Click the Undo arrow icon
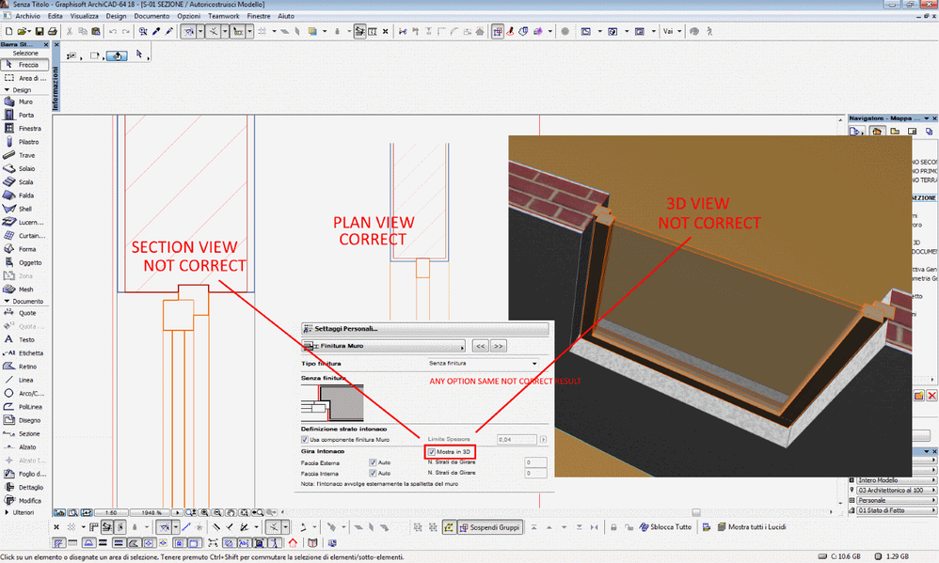The height and width of the screenshot is (563, 939). coord(113,31)
